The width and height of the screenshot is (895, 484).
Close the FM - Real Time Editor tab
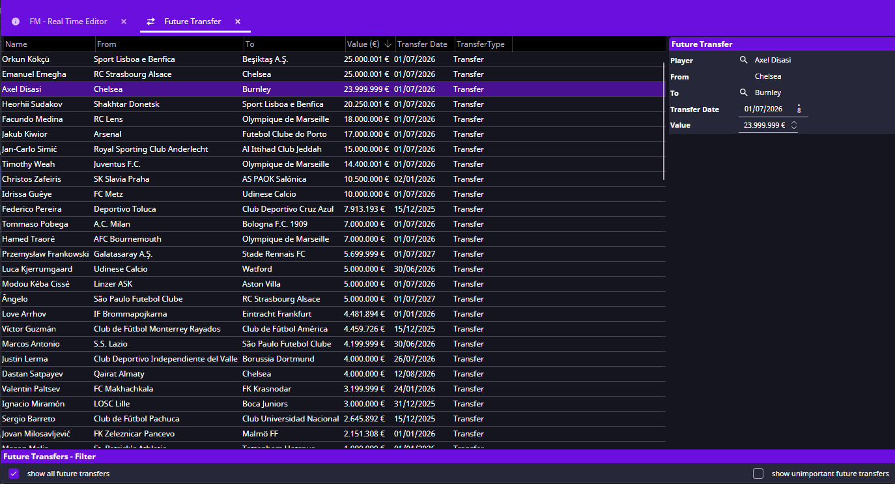(124, 21)
